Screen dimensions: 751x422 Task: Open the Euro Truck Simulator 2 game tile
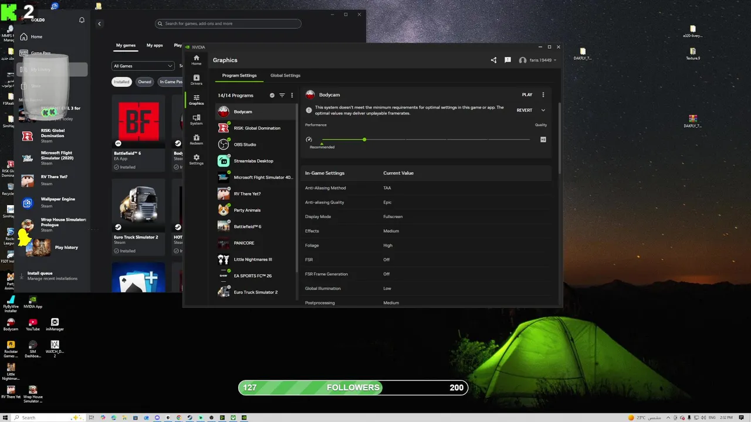138,217
